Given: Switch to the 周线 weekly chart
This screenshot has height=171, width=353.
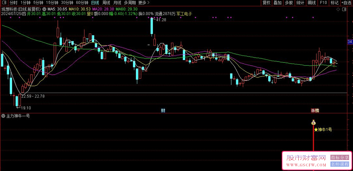Looking at the screenshot, I should pos(106,3).
